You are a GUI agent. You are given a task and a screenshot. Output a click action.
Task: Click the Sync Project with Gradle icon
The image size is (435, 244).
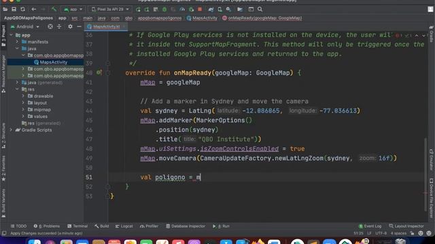[211, 9]
